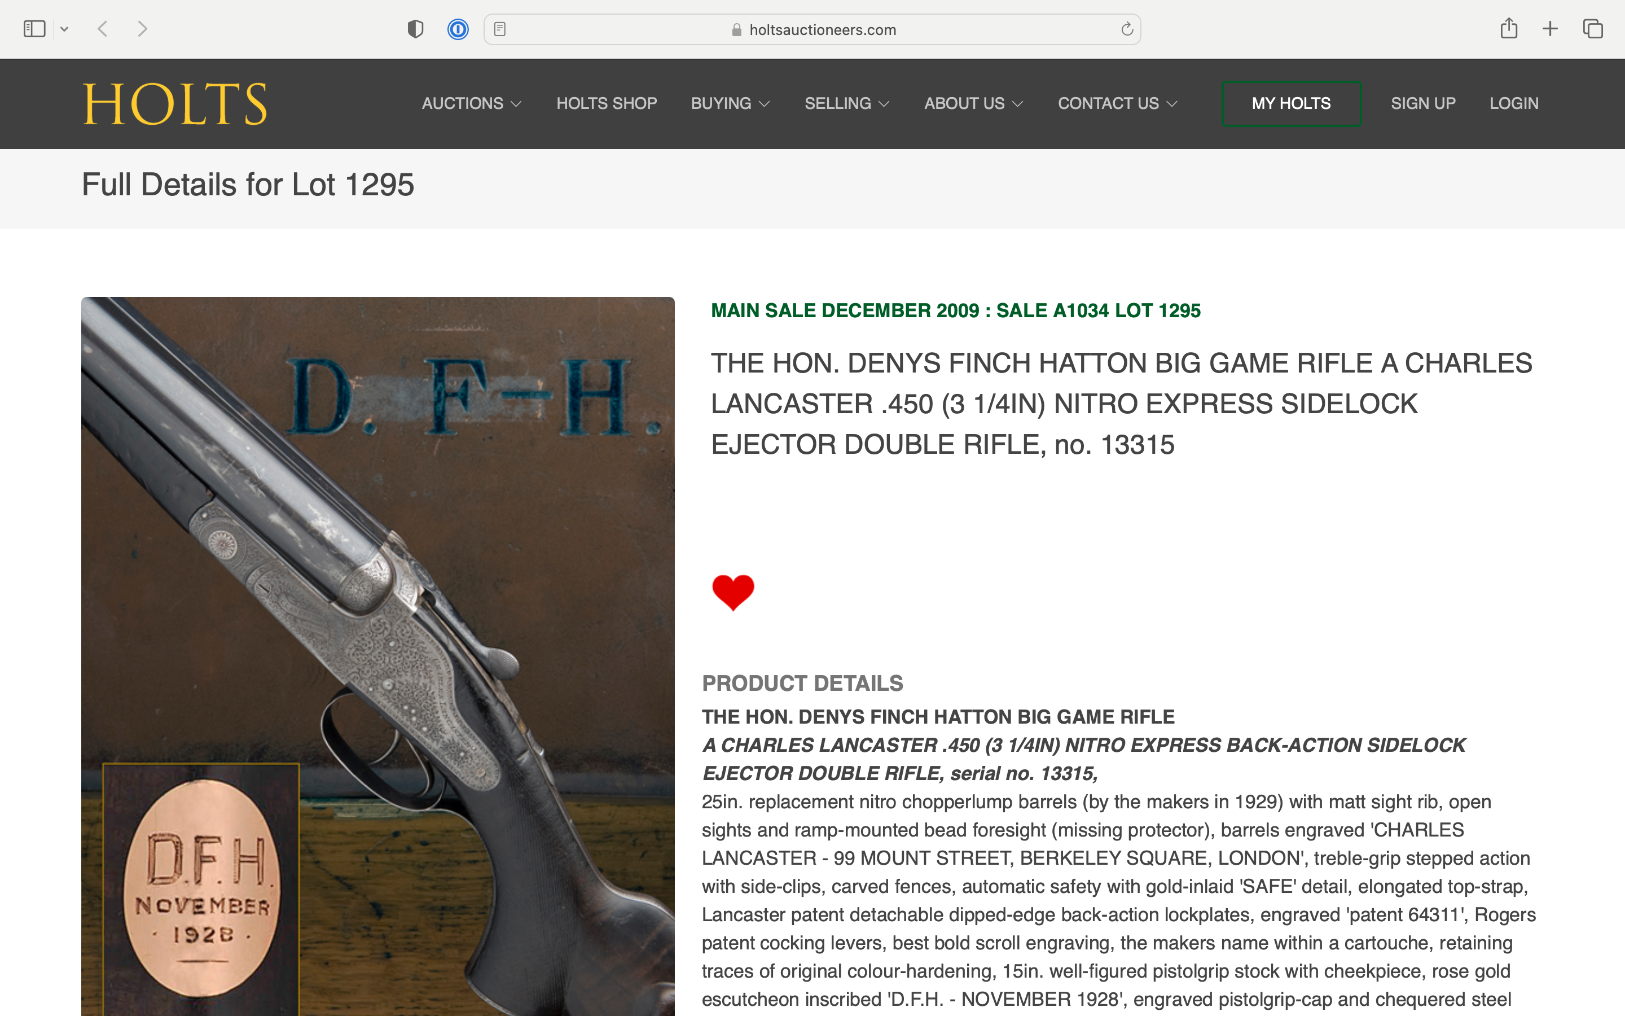Open a new tab with plus icon

coord(1550,29)
